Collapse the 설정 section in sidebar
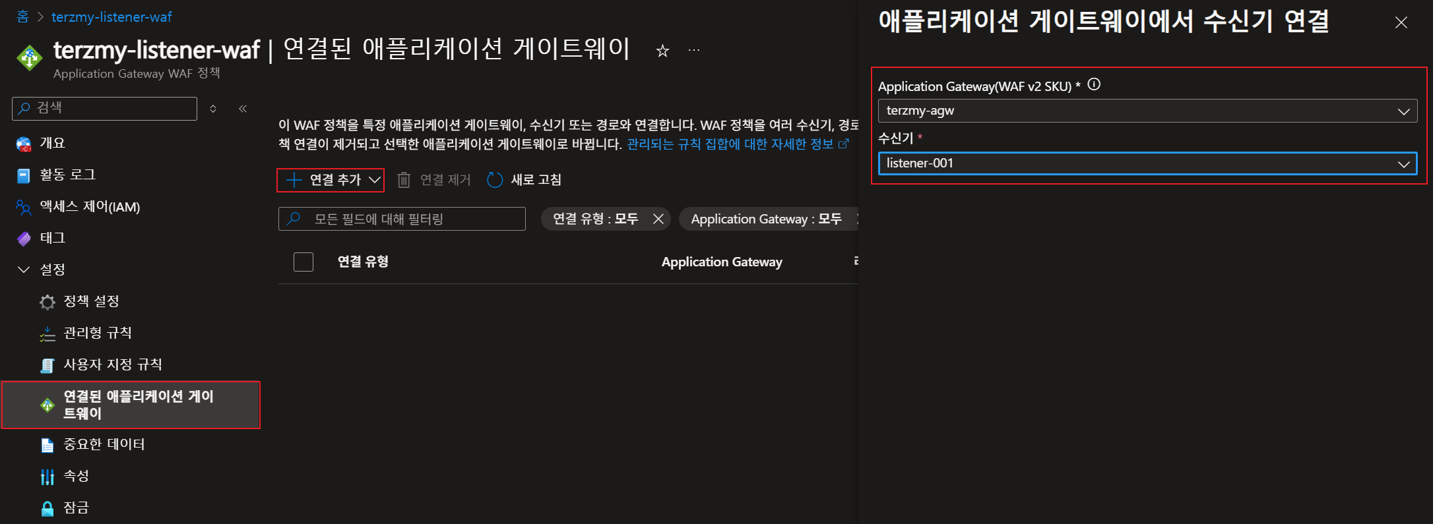The image size is (1433, 524). click(x=24, y=270)
